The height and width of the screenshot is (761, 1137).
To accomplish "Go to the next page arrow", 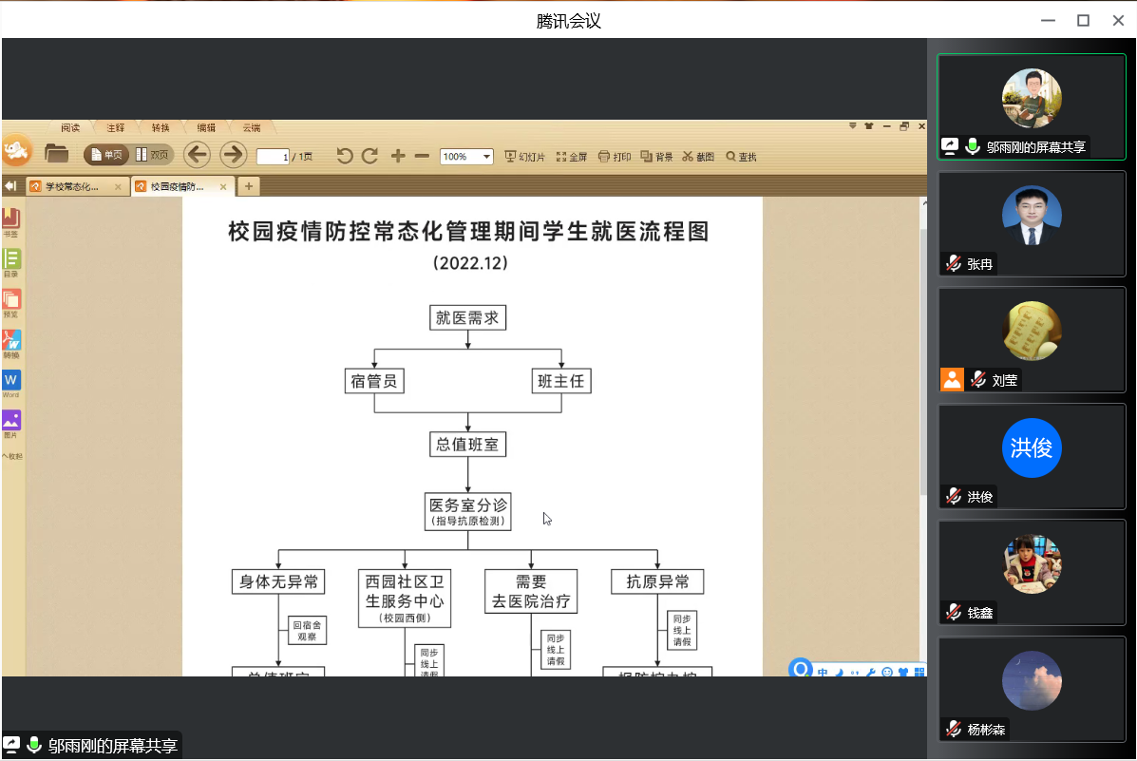I will click(x=233, y=155).
